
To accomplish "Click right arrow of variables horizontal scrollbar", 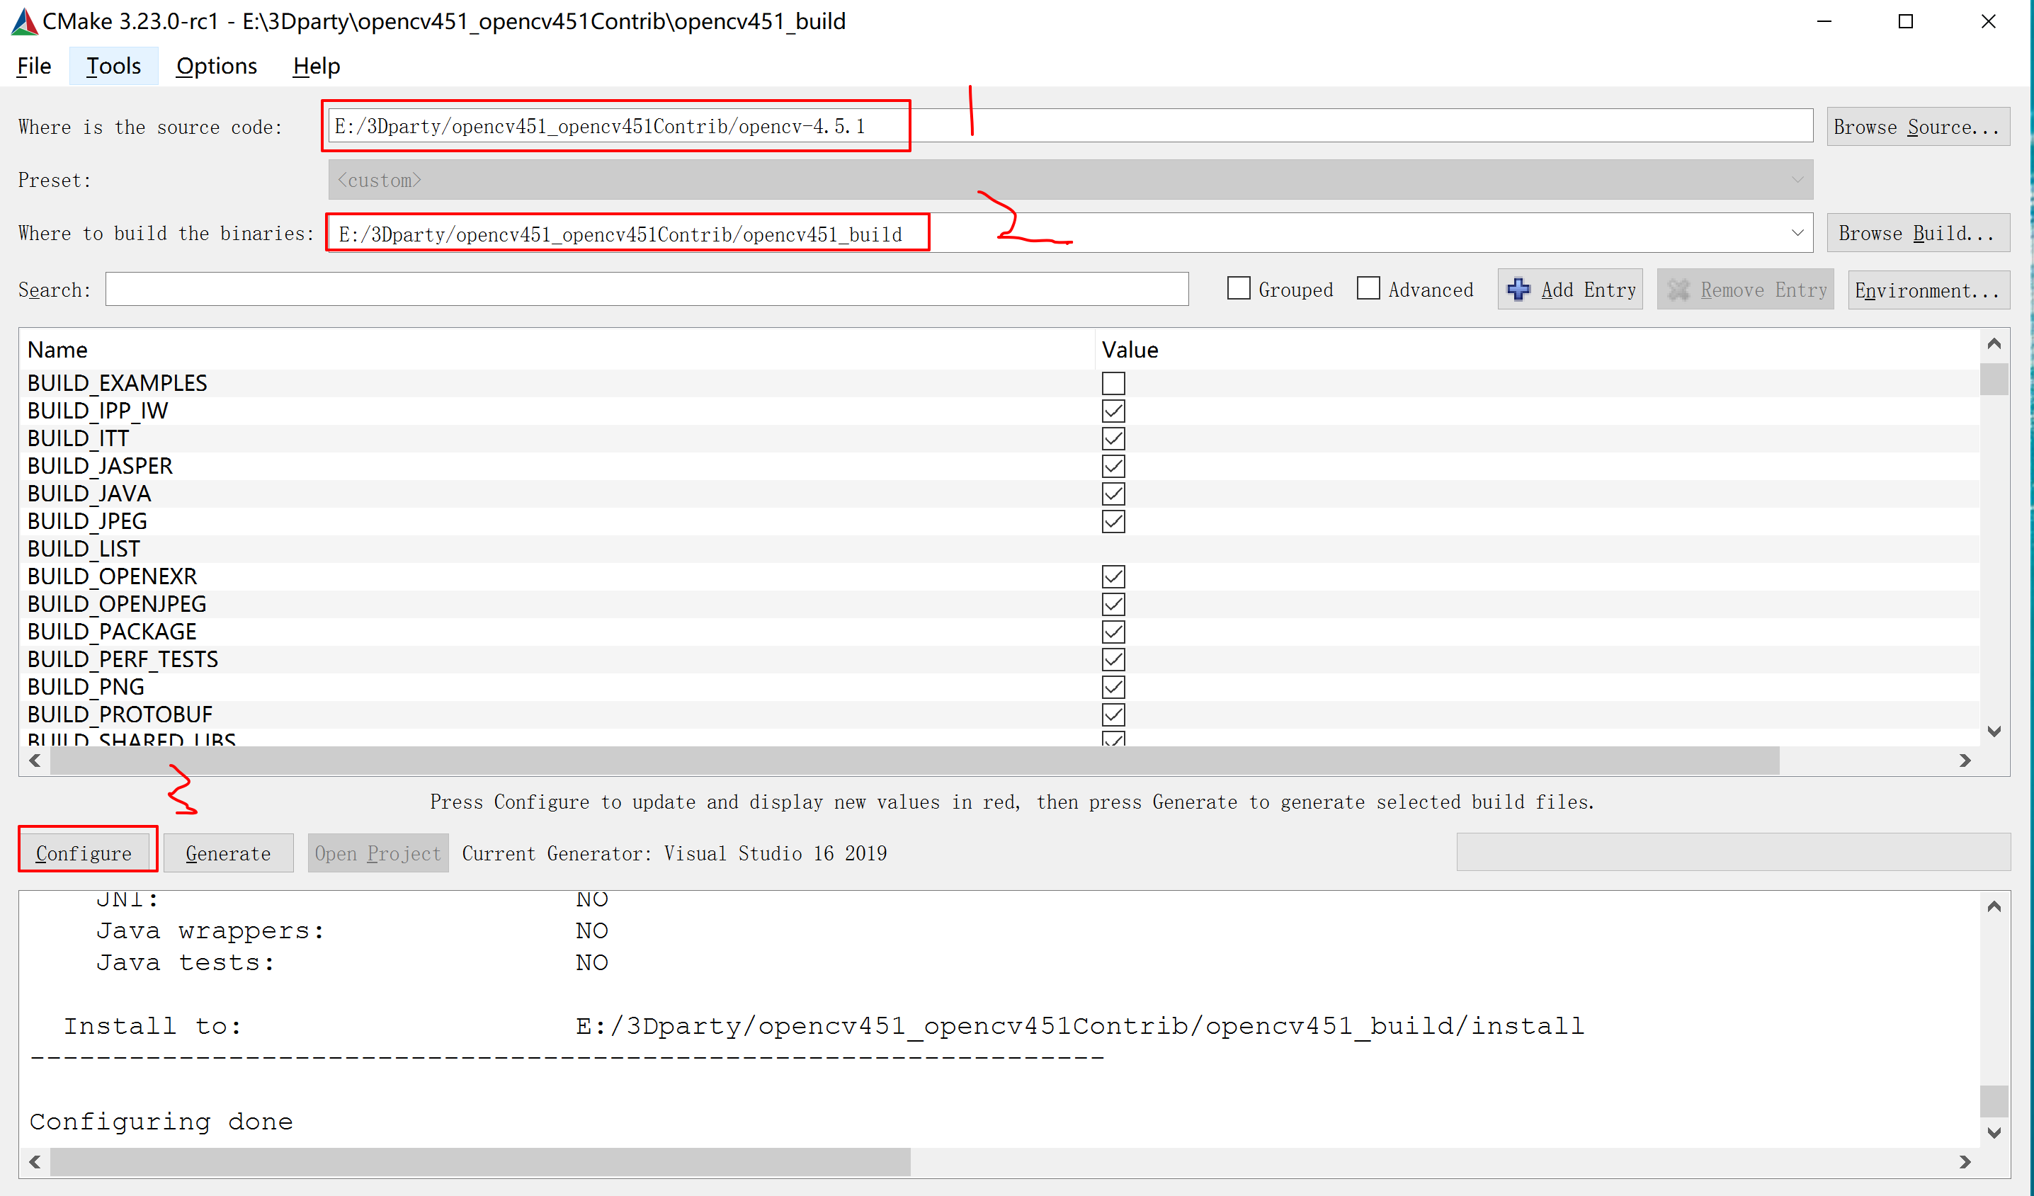I will 1965,761.
